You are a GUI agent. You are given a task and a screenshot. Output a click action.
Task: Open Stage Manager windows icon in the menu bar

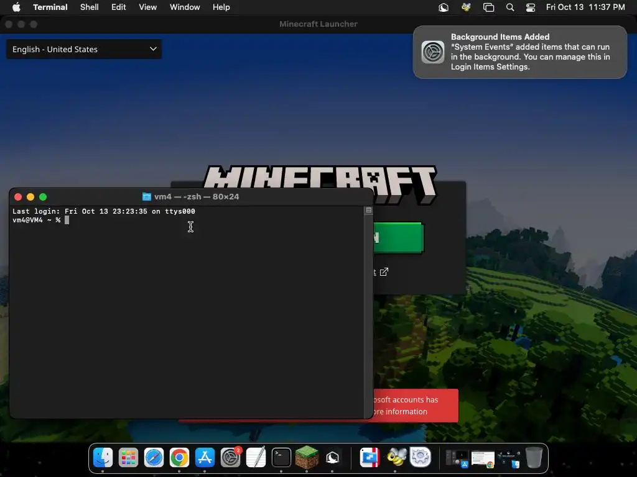[488, 7]
